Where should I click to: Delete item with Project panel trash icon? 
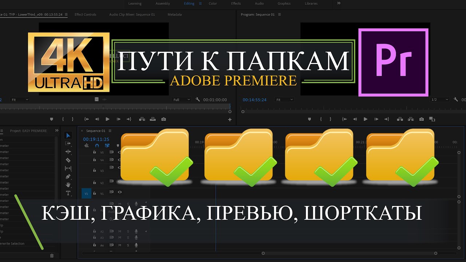[x=52, y=256]
